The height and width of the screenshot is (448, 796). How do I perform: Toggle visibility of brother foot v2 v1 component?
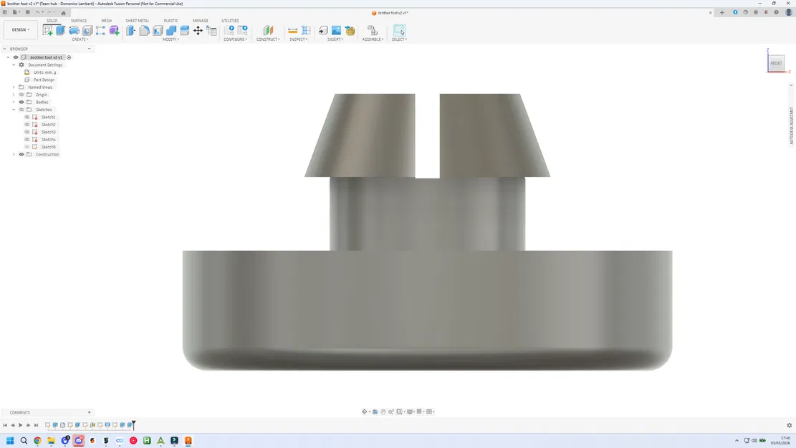click(x=16, y=57)
